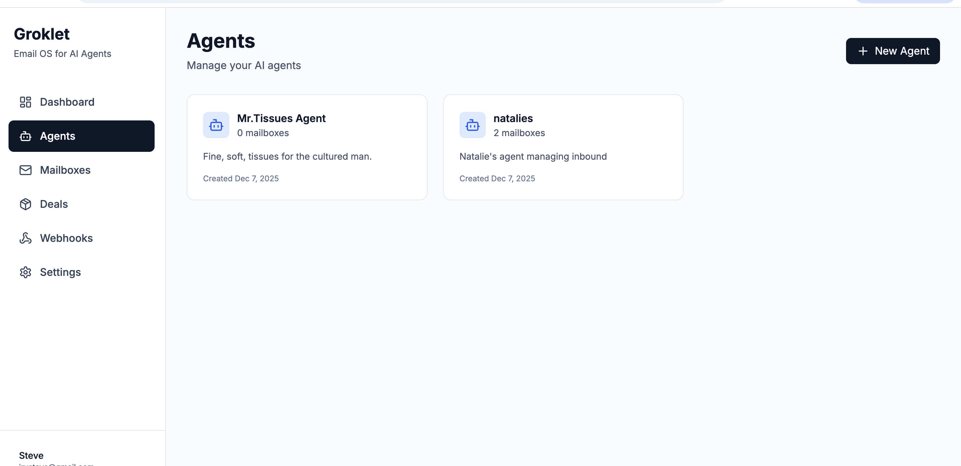The image size is (961, 466).
Task: Click the Steve user profile name
Action: tap(31, 455)
